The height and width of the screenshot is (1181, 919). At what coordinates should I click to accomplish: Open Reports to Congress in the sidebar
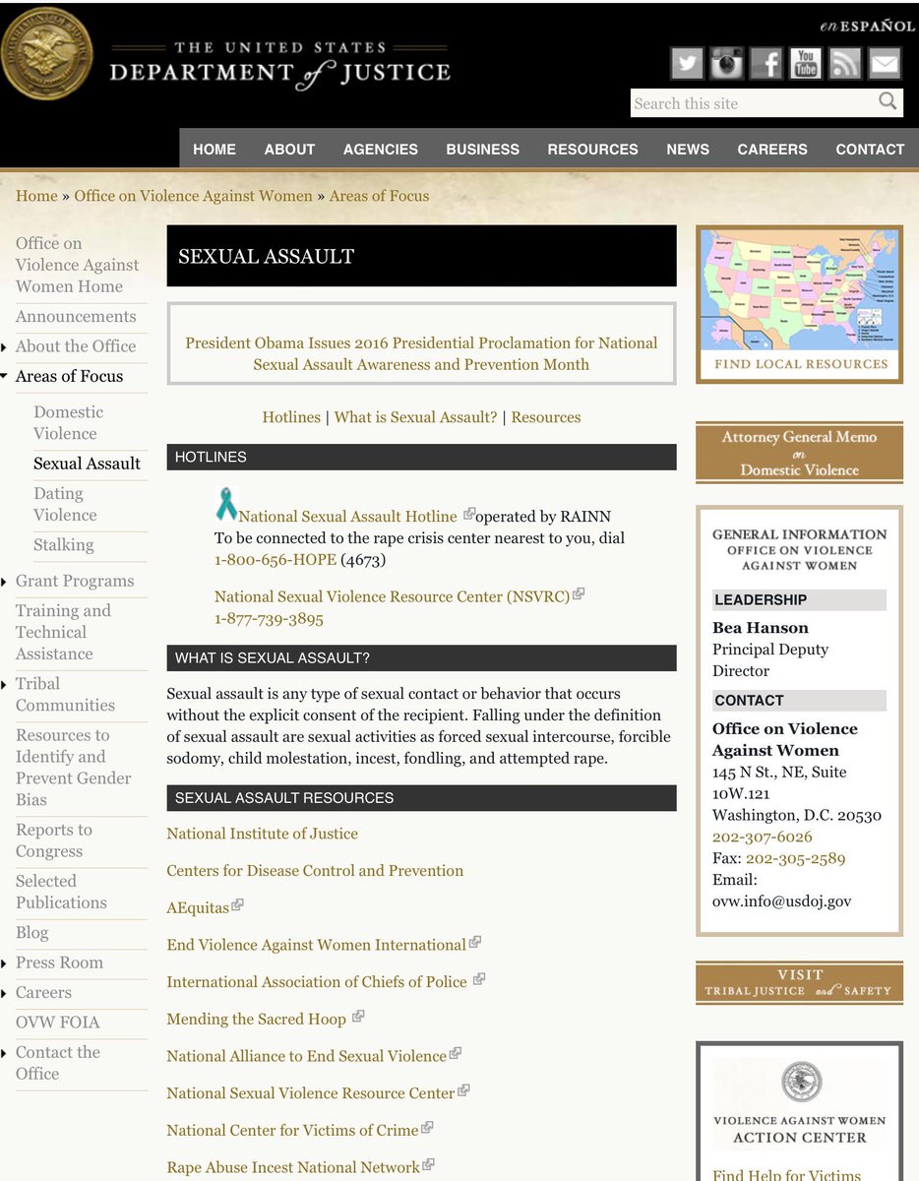(54, 840)
